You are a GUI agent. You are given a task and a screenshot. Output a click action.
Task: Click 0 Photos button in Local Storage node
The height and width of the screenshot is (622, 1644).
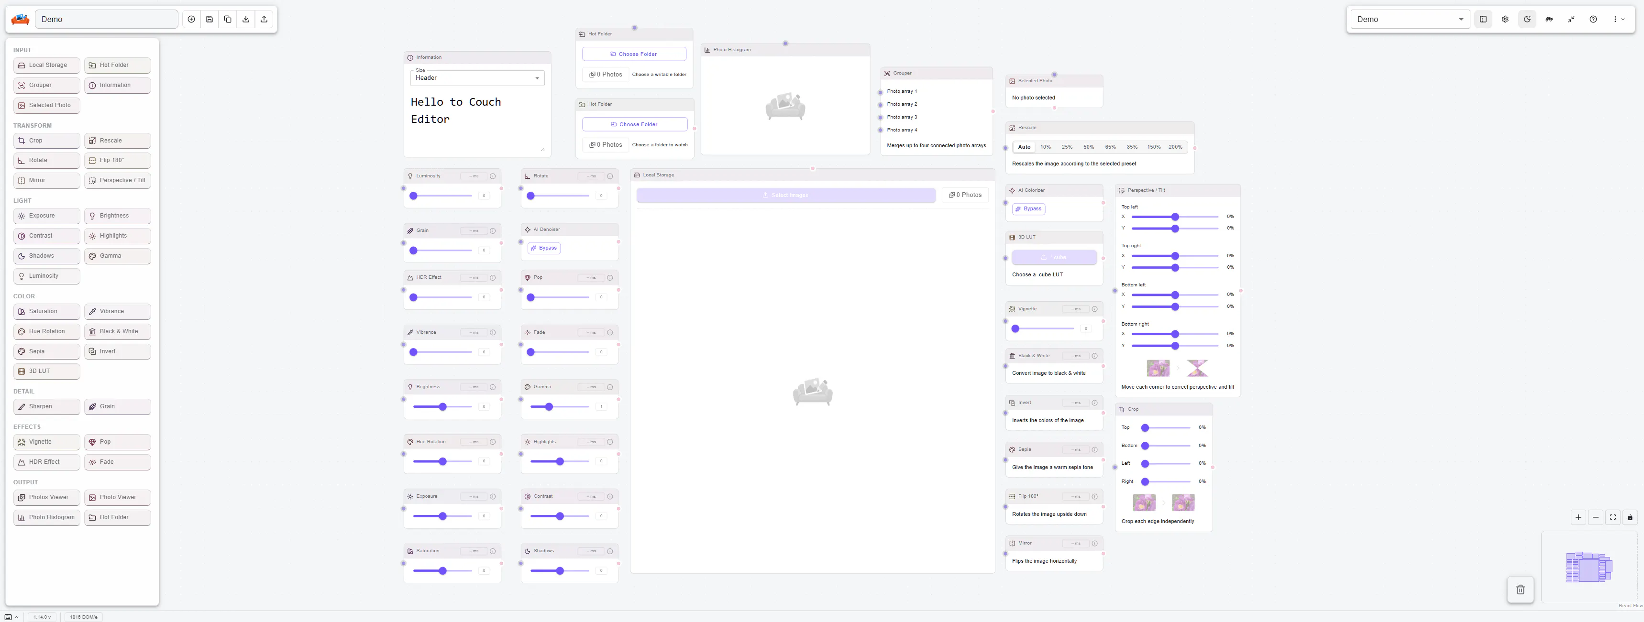coord(965,195)
